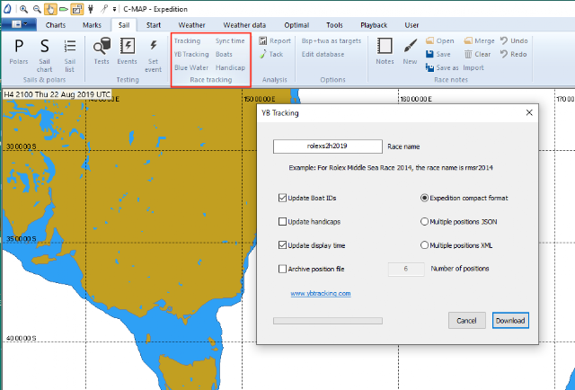Click the Race name input field
575x390 pixels.
coord(327,146)
